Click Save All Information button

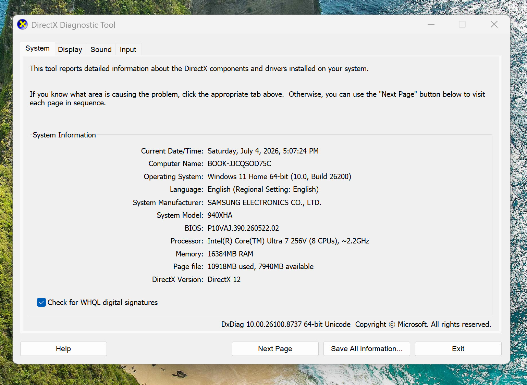[x=367, y=349]
